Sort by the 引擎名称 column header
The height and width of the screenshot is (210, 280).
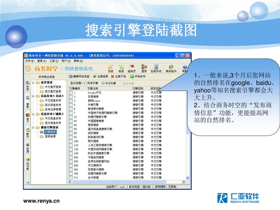(108, 88)
